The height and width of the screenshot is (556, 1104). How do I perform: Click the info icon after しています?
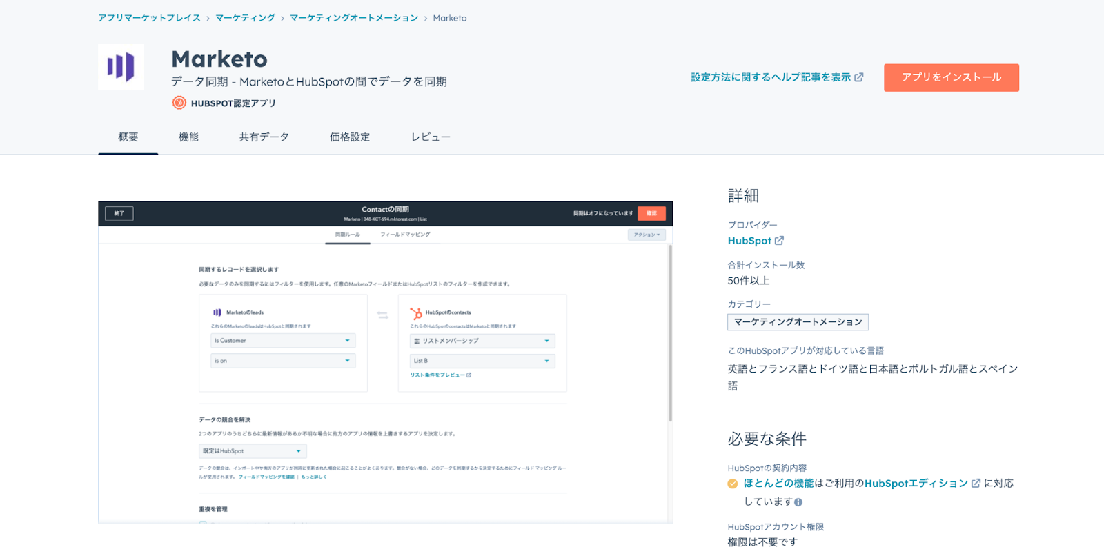798,502
